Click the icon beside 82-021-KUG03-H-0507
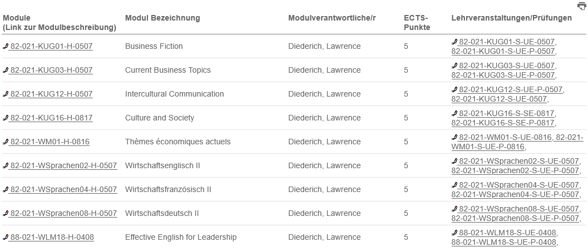The image size is (588, 252). pos(6,70)
